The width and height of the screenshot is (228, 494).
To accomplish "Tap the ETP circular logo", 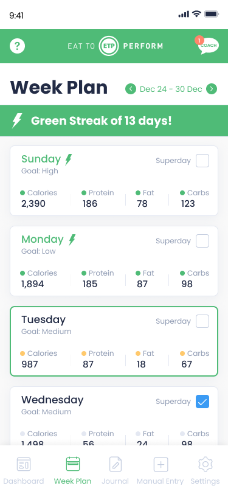I will (x=109, y=46).
